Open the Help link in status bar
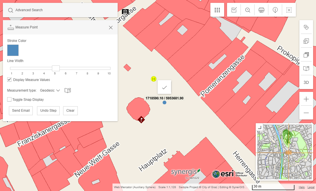This screenshot has width=316, height=191. 302,187
